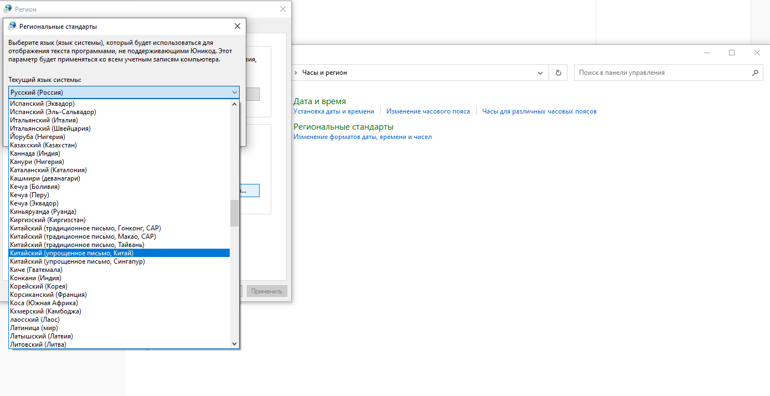Choose Итальянский (Швейцария) option

pos(119,128)
